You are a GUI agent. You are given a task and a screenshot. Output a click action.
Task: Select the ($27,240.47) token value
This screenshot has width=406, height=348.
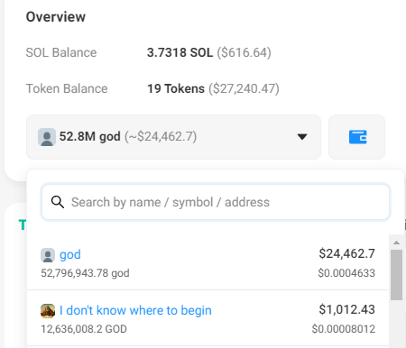tap(244, 88)
